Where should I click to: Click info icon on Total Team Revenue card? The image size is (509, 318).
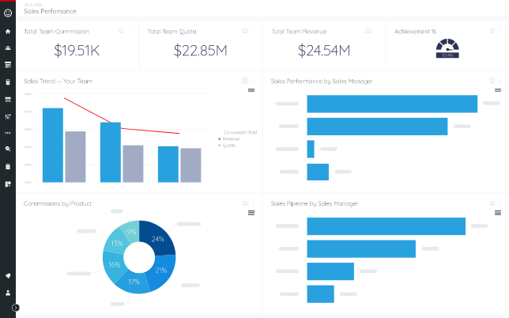368,31
